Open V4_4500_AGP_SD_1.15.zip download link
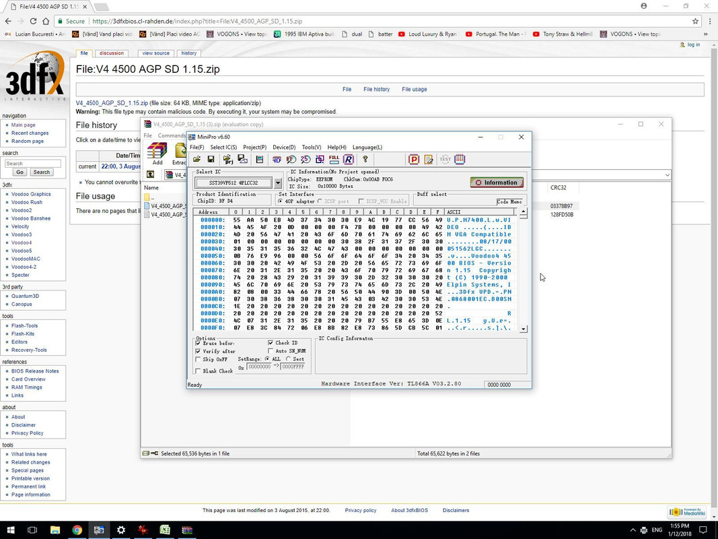The image size is (718, 539). point(112,103)
